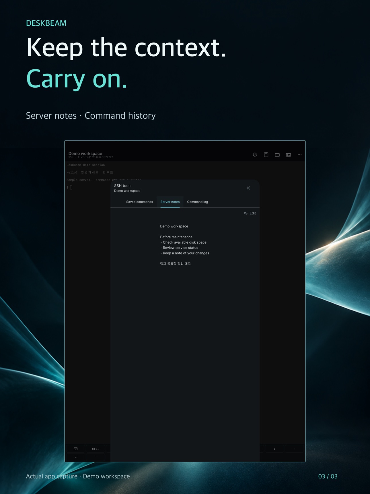Click the terminal prompt icon in the header
Viewport: 370px width, 494px height.
pyautogui.click(x=288, y=155)
